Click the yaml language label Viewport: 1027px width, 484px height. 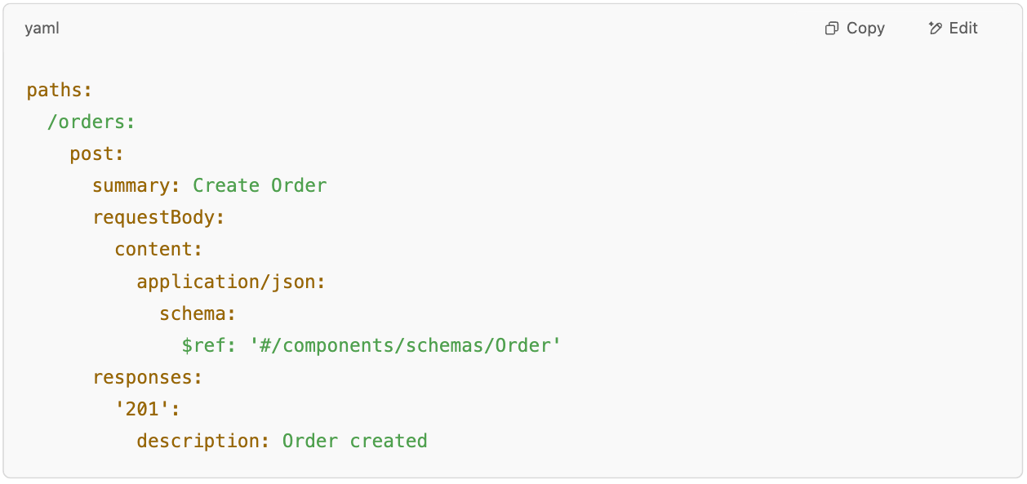pos(42,29)
